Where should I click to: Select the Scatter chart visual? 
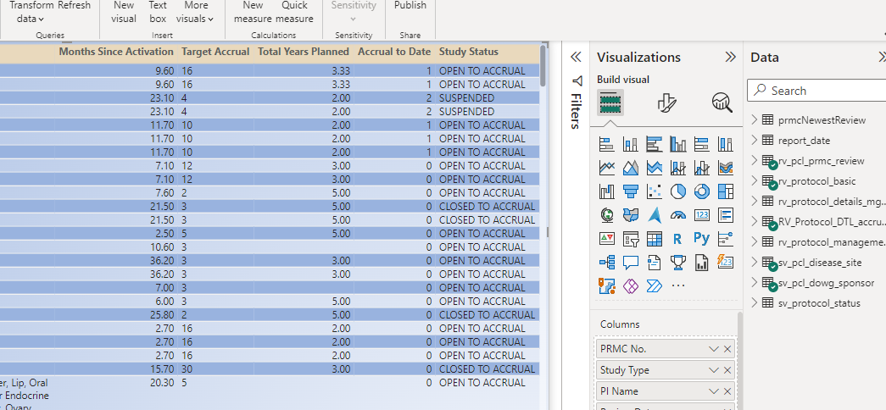point(655,191)
